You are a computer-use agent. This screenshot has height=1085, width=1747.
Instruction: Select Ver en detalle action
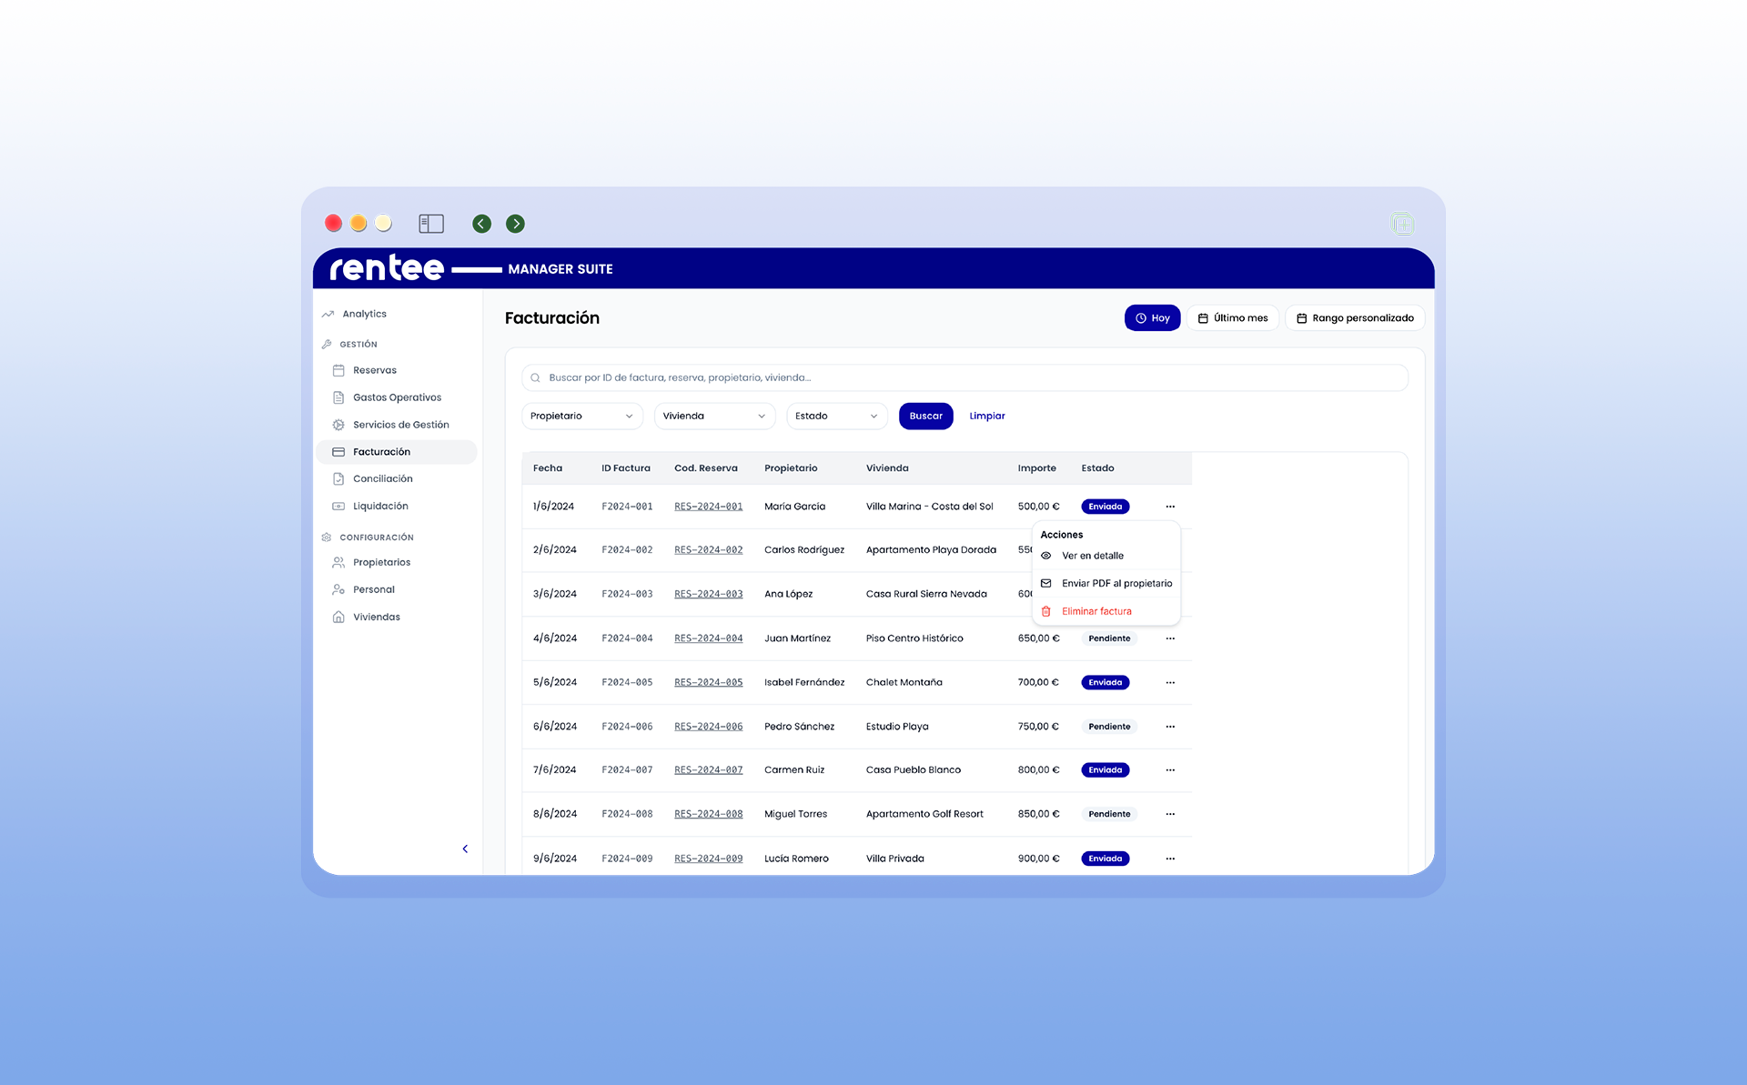pyautogui.click(x=1092, y=556)
